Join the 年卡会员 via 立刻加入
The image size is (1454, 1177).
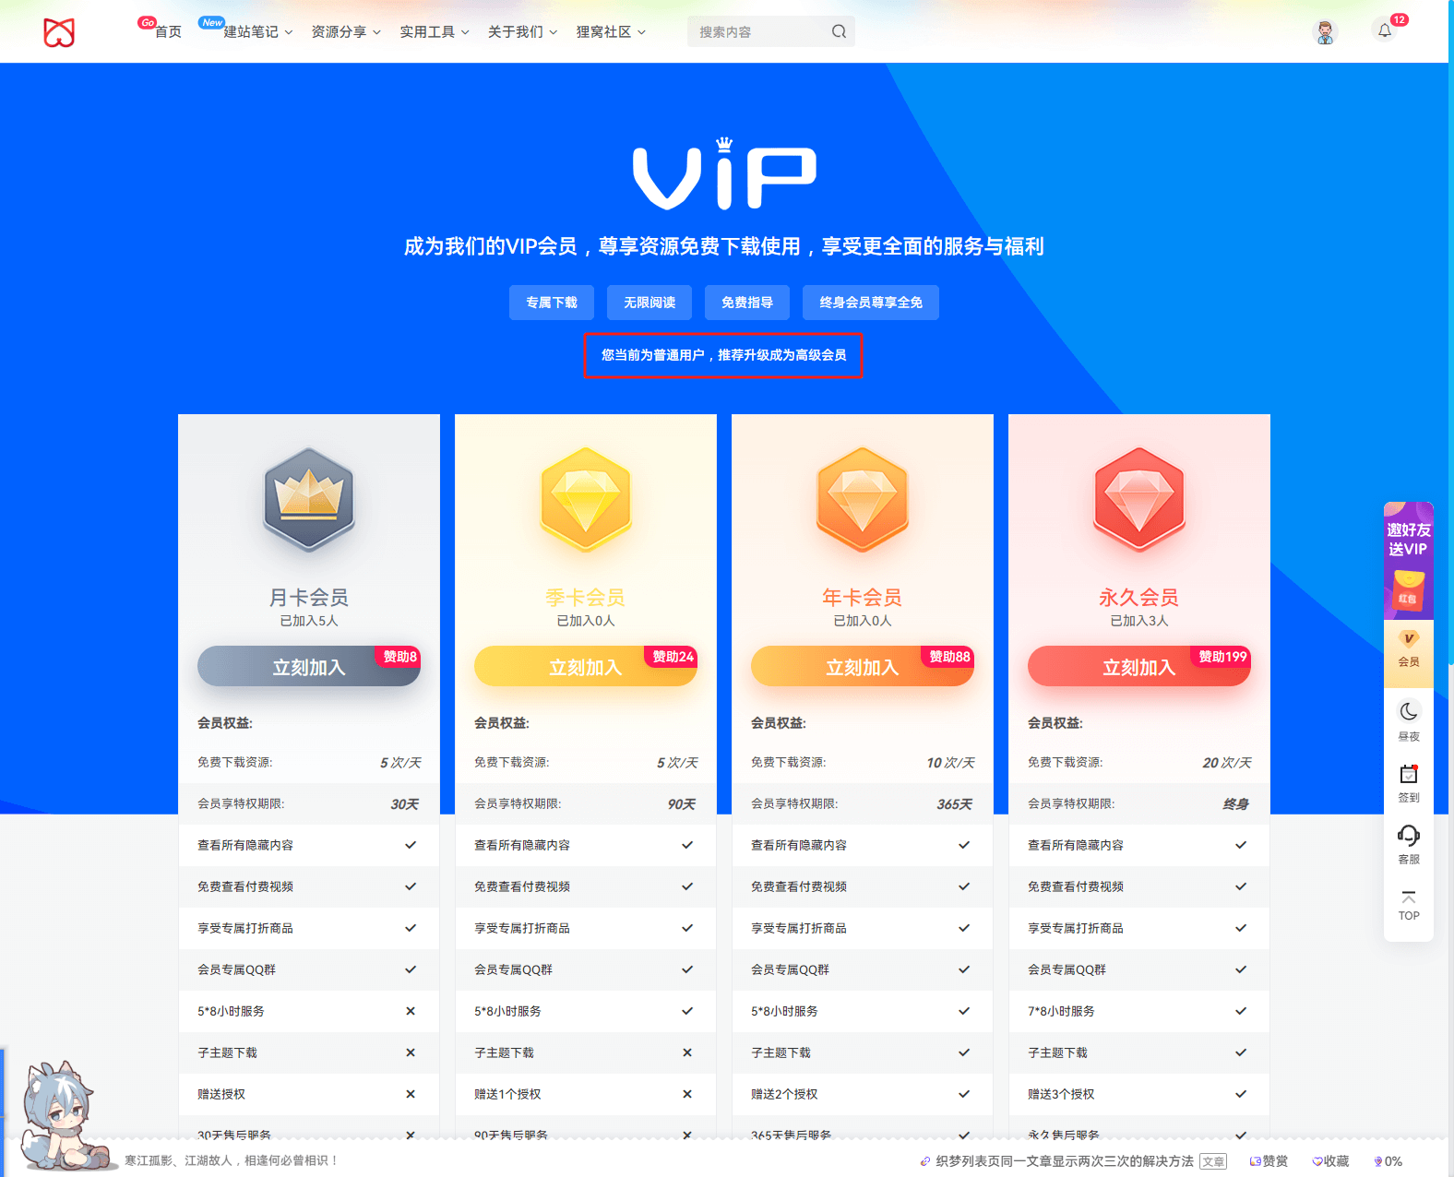point(863,667)
